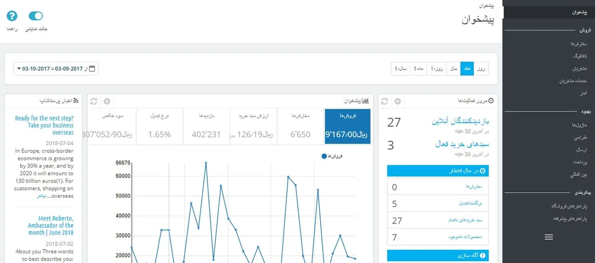The width and height of the screenshot is (596, 263).
Task: Click the alert icon in آگاه سازی header
Action: (x=483, y=256)
